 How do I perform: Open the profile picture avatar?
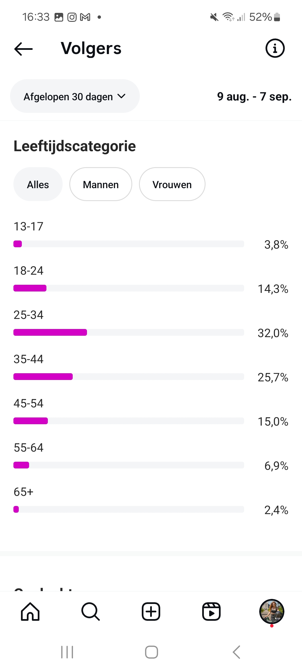[272, 612]
